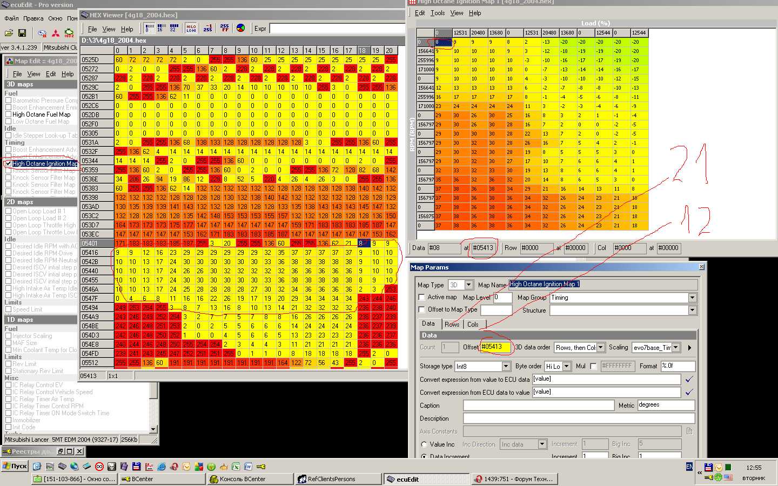778x486 pixels.
Task: Open the Map Group Timing dropdown
Action: [692, 298]
